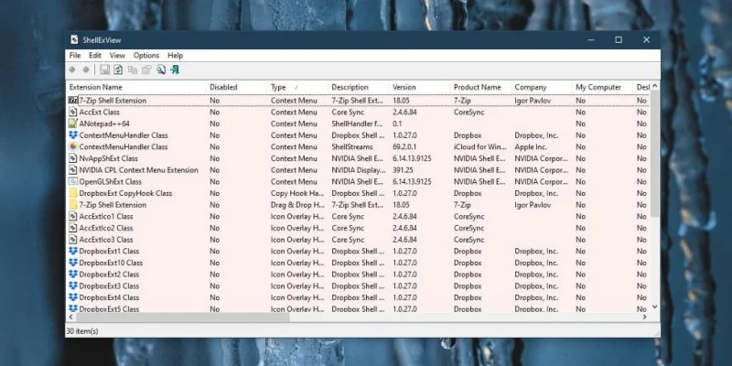
Task: Select the DropboxExt3 Class name
Action: pos(109,285)
